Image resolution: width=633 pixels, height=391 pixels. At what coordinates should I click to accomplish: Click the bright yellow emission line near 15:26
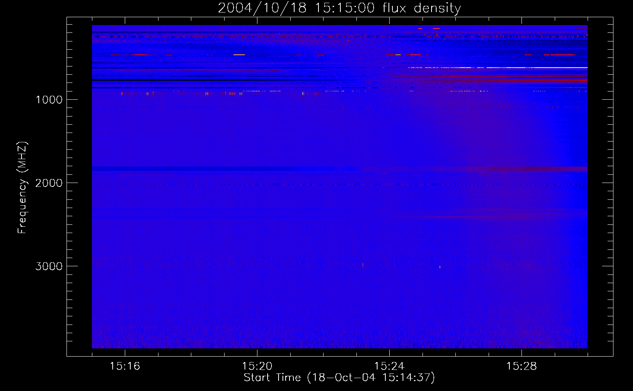pyautogui.click(x=497, y=68)
